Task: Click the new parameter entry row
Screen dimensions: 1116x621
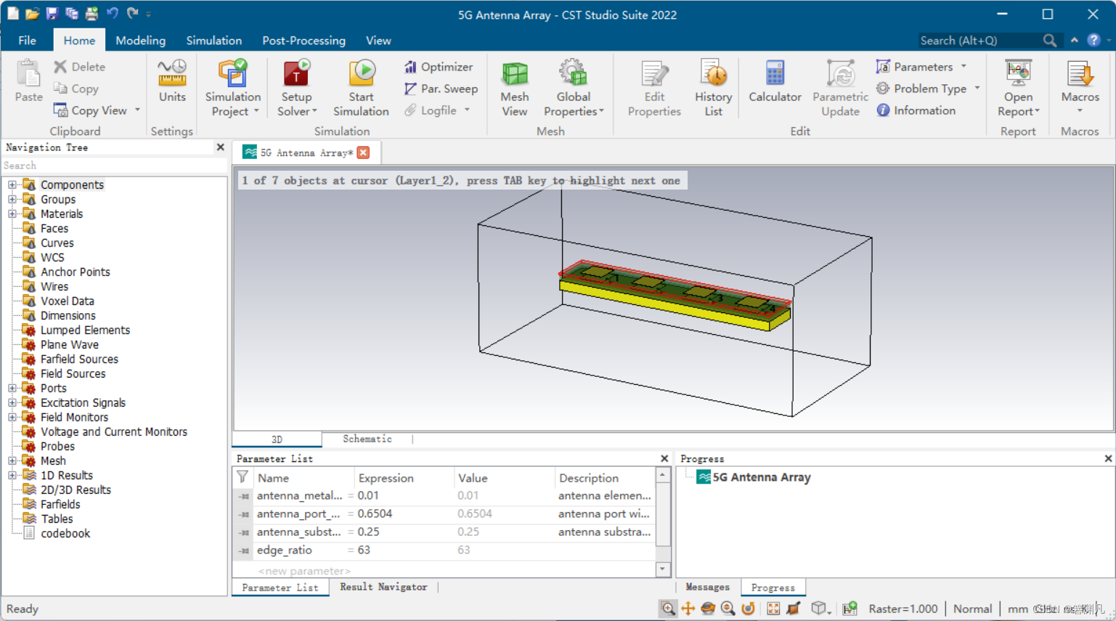Action: [444, 571]
